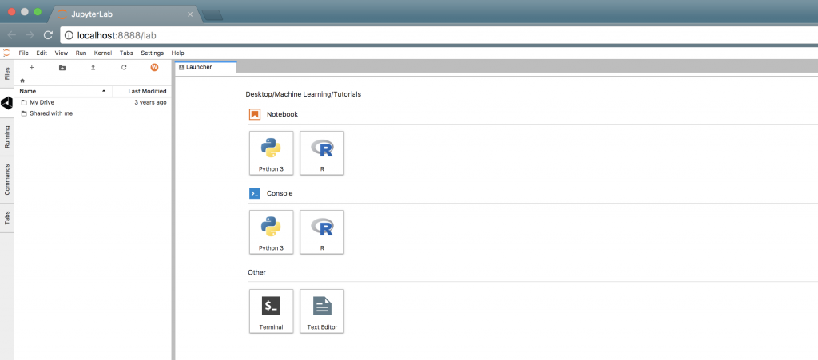Go to home directory breadcrumb
The image size is (818, 360).
click(22, 81)
